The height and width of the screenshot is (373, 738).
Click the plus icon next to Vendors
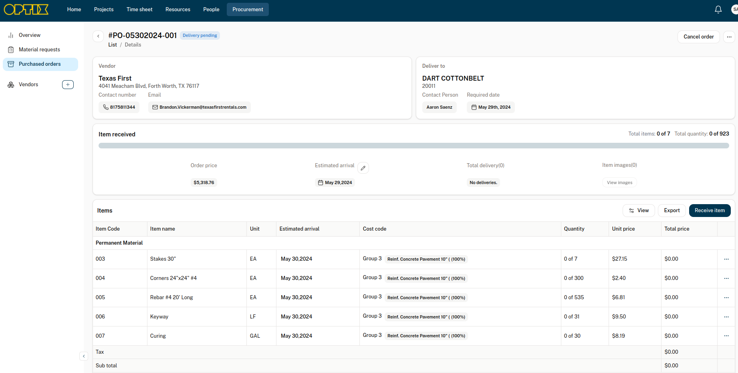(68, 85)
